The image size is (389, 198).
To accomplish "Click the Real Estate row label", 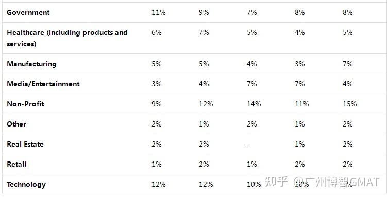I will pyautogui.click(x=25, y=145).
